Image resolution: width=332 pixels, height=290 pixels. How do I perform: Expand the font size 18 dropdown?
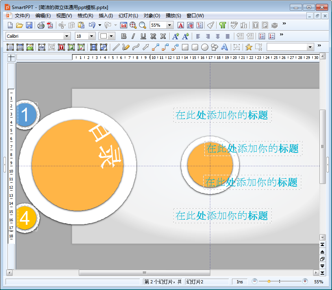(92, 36)
